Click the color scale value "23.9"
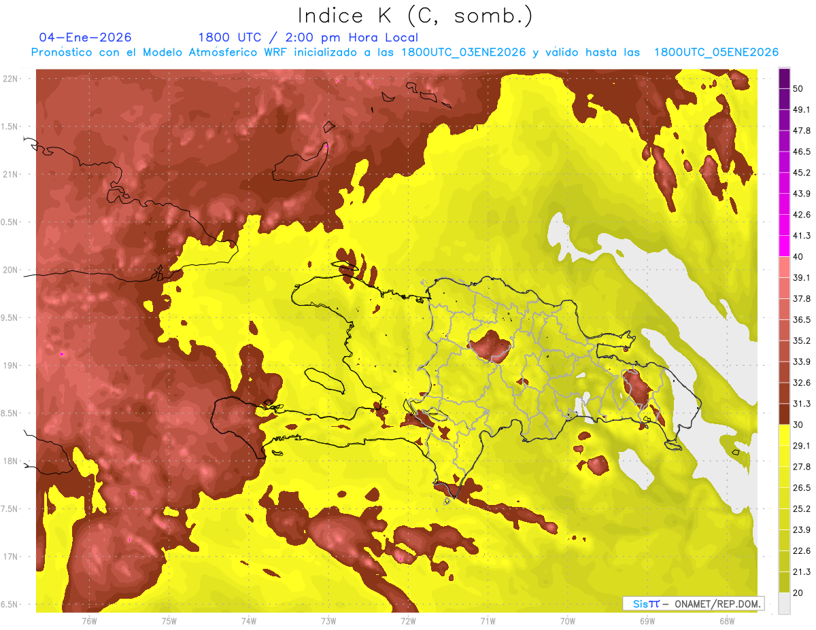Viewport: 816px width, 630px height. [x=801, y=530]
